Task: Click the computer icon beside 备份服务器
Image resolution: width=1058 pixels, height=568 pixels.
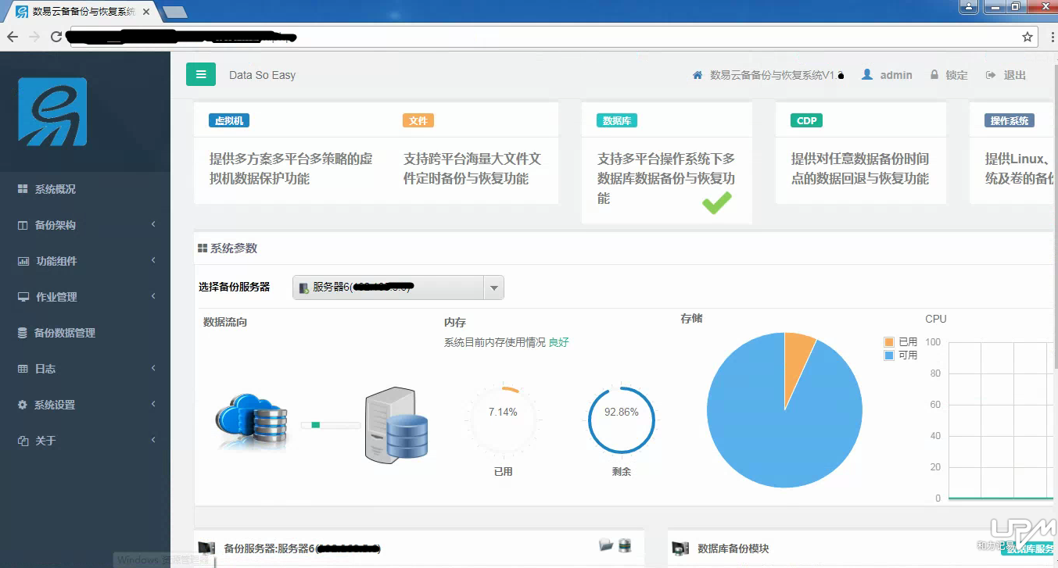Action: coord(206,548)
